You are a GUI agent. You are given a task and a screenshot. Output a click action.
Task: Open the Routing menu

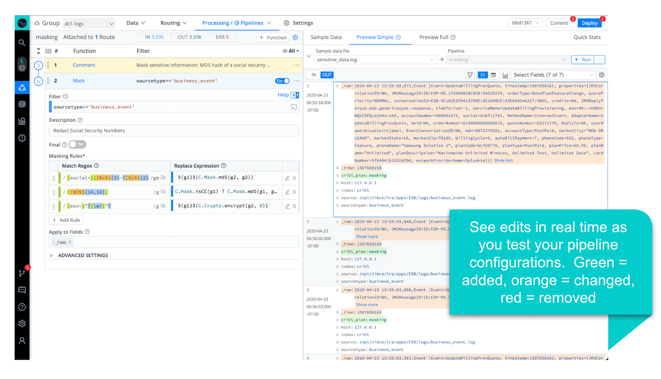pos(173,23)
